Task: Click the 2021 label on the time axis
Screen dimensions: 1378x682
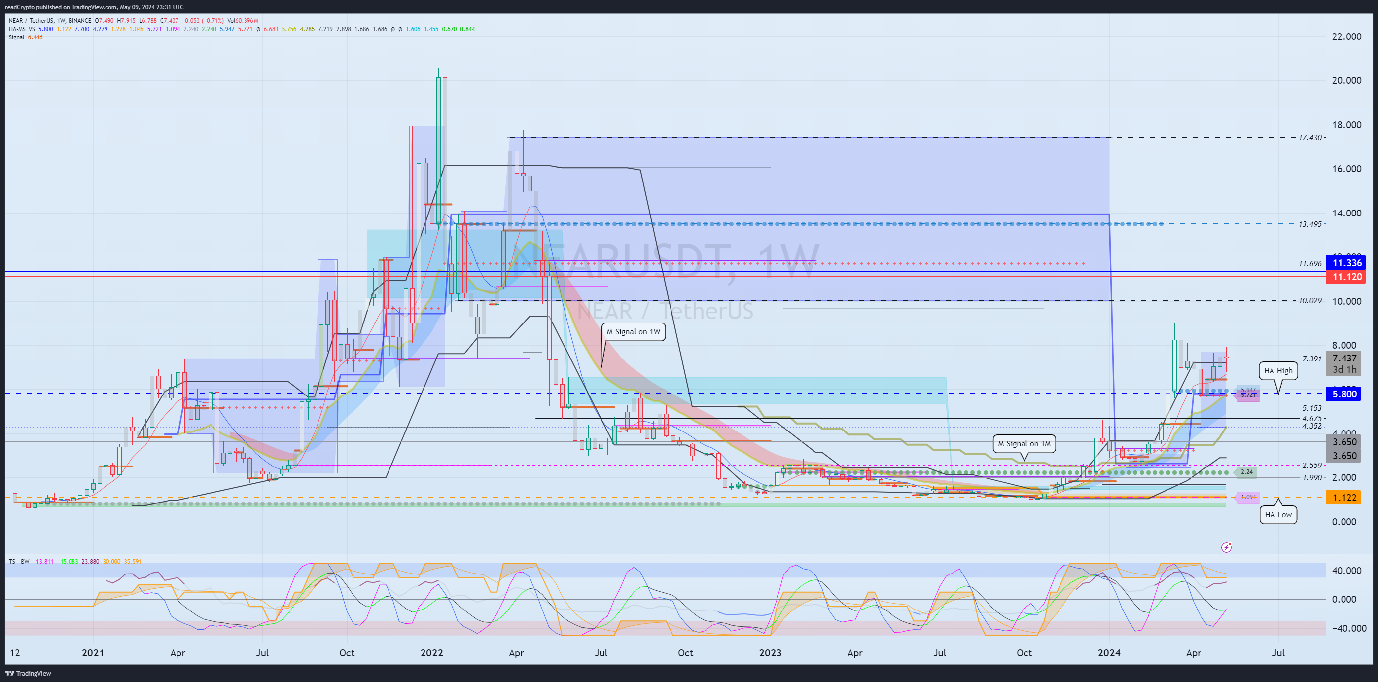Action: click(93, 652)
